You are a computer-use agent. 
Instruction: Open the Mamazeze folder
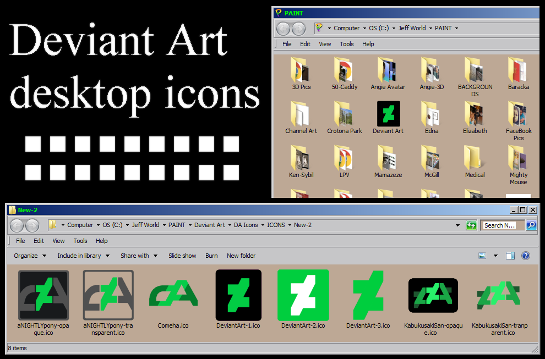[x=388, y=162]
